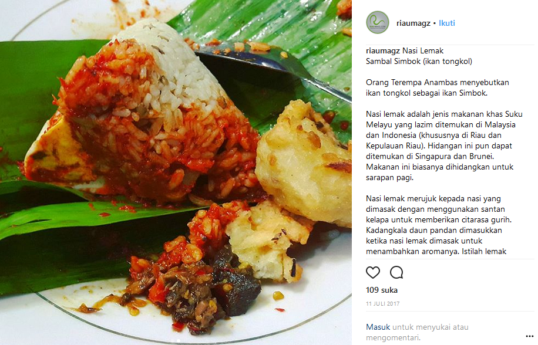
Task: Open riaumagz username in post header
Action: coord(413,23)
